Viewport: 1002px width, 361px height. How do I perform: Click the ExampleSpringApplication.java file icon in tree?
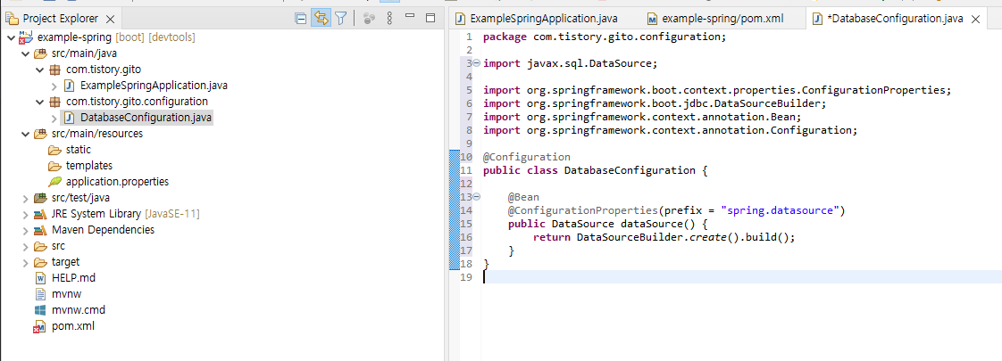[x=70, y=86]
